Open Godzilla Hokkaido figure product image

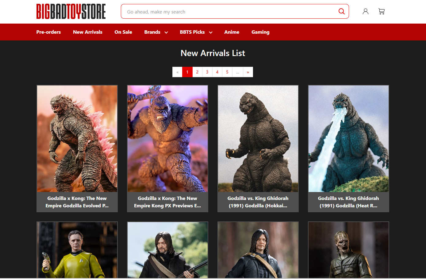tap(258, 139)
